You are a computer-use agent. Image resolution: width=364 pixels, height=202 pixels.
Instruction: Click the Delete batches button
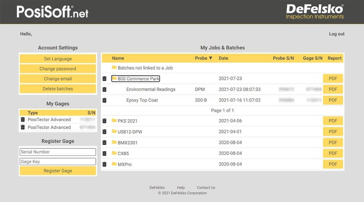click(58, 88)
